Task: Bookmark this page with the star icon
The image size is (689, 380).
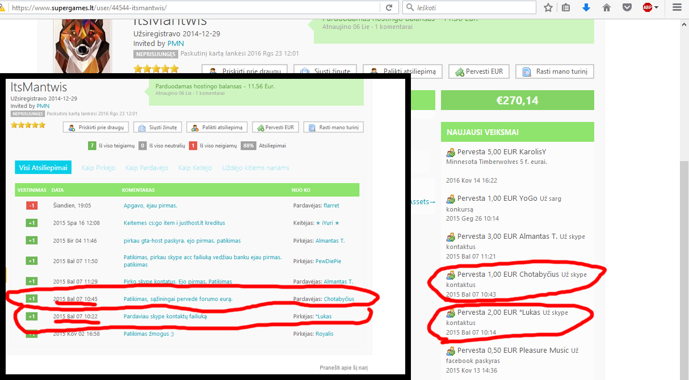Action: (x=548, y=8)
